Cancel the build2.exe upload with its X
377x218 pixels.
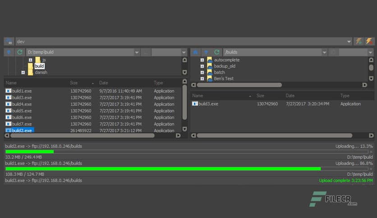click(x=371, y=152)
